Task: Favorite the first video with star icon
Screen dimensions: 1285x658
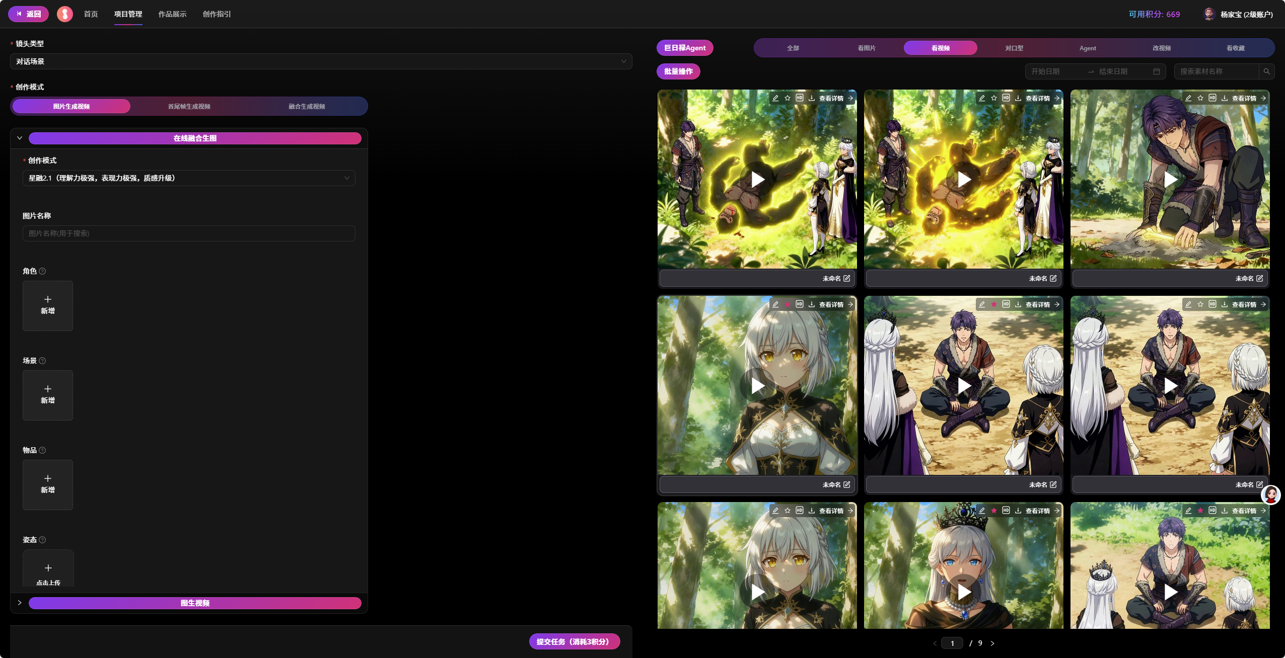Action: pyautogui.click(x=788, y=98)
